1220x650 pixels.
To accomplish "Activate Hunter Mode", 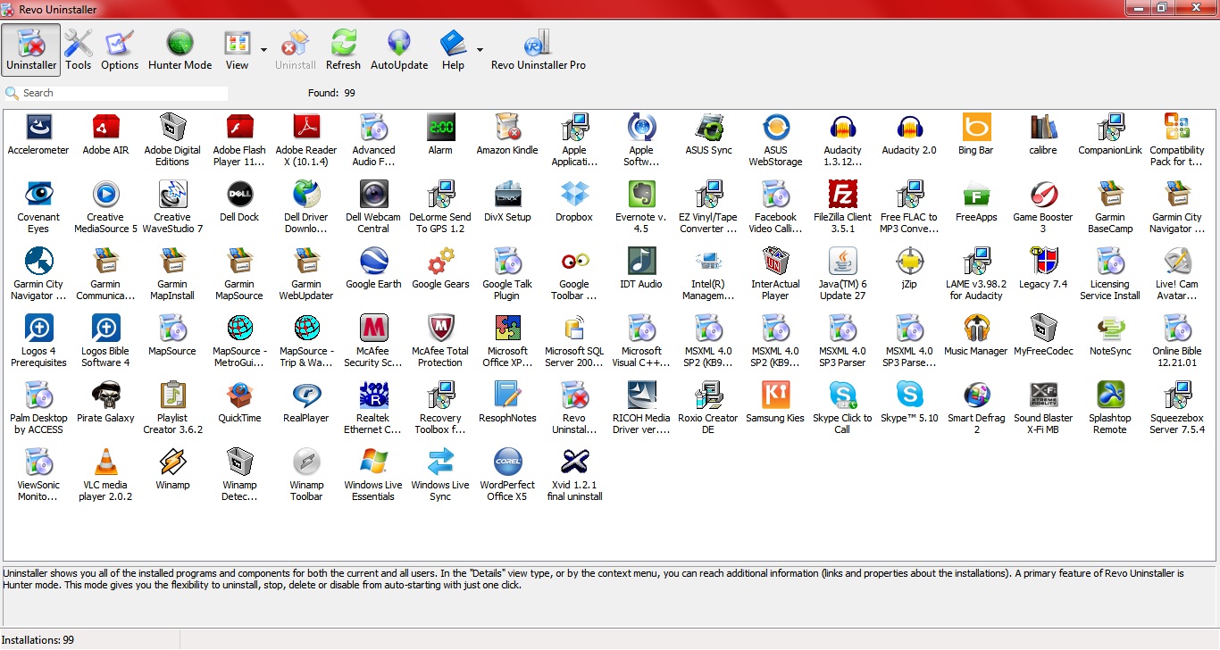I will tap(180, 49).
